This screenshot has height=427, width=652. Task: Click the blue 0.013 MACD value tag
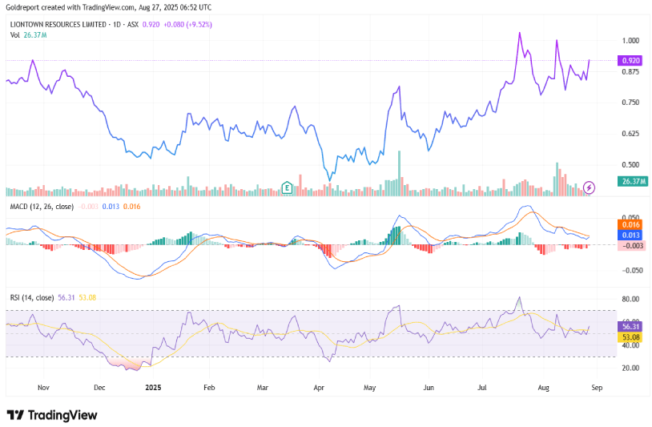pyautogui.click(x=630, y=235)
